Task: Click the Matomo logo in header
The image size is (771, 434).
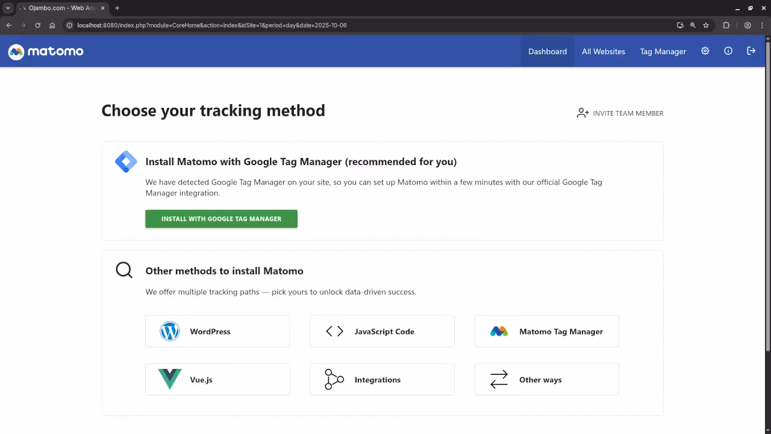Action: tap(46, 51)
